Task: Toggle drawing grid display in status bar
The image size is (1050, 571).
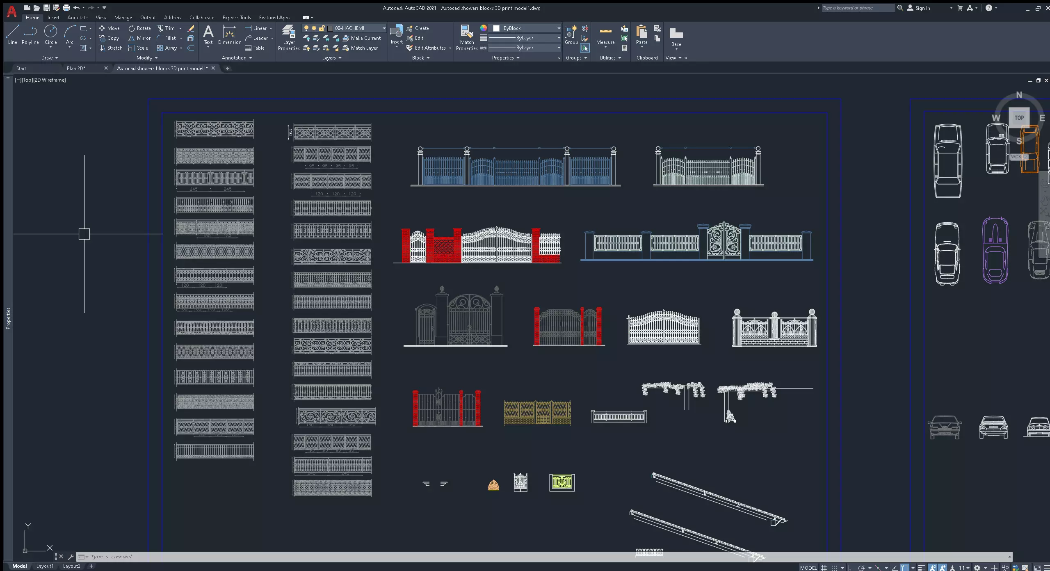Action: [824, 568]
